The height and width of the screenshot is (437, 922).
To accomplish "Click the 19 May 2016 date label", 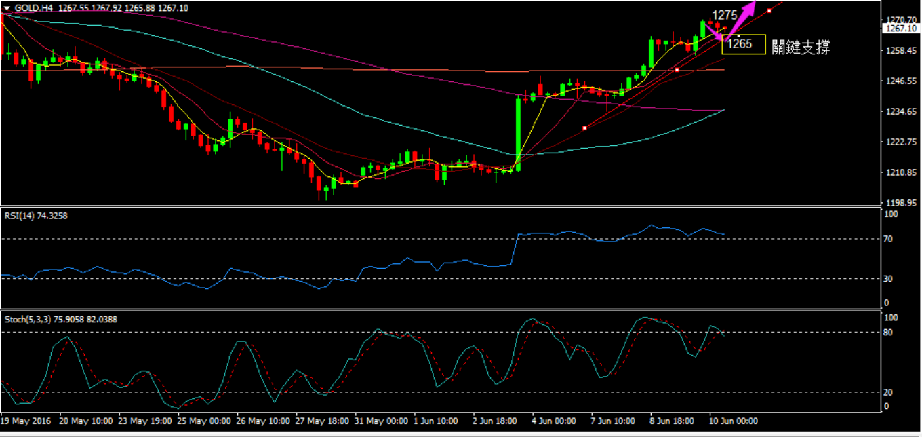I will pos(27,421).
